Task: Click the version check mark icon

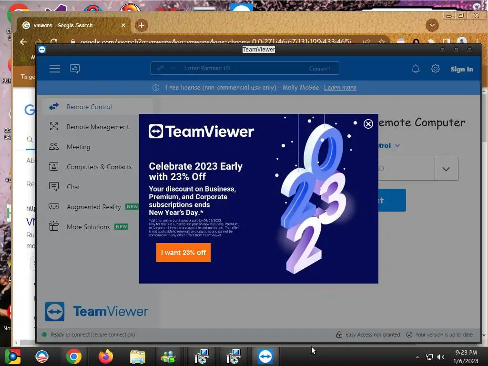Action: tap(409, 335)
